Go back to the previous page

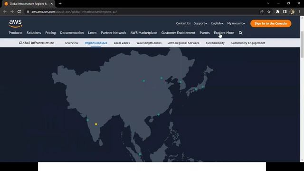pos(5,11)
